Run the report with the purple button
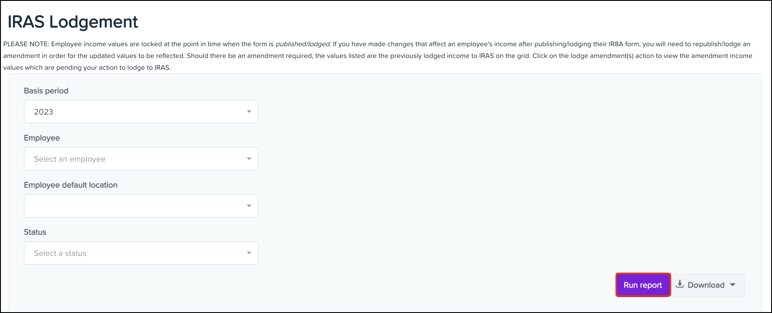The width and height of the screenshot is (772, 313). click(643, 285)
